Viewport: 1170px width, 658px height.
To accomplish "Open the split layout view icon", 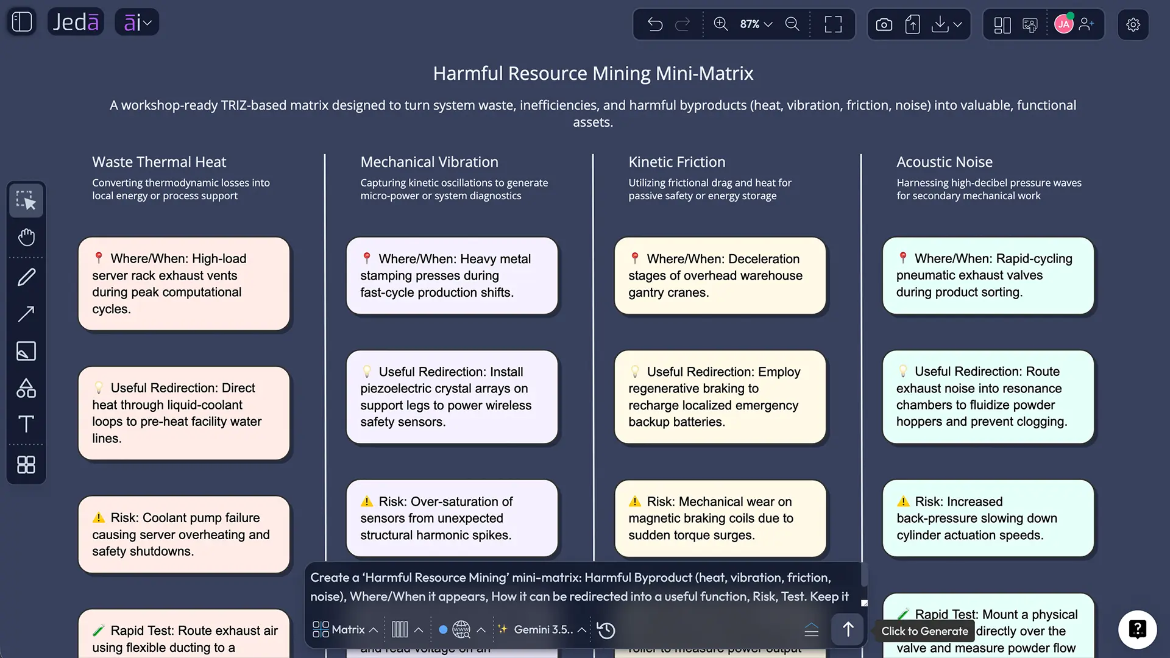I will pyautogui.click(x=1002, y=25).
